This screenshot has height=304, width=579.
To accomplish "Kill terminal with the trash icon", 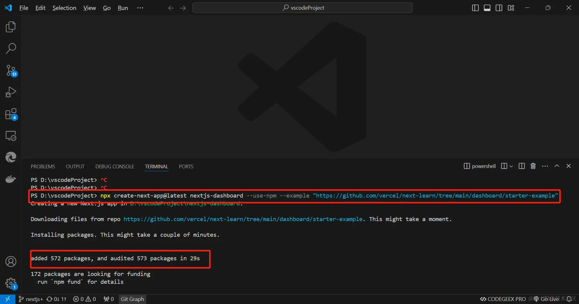I will pos(533,166).
